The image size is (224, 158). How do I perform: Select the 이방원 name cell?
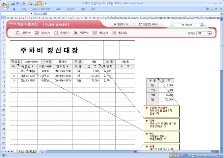tap(125, 62)
